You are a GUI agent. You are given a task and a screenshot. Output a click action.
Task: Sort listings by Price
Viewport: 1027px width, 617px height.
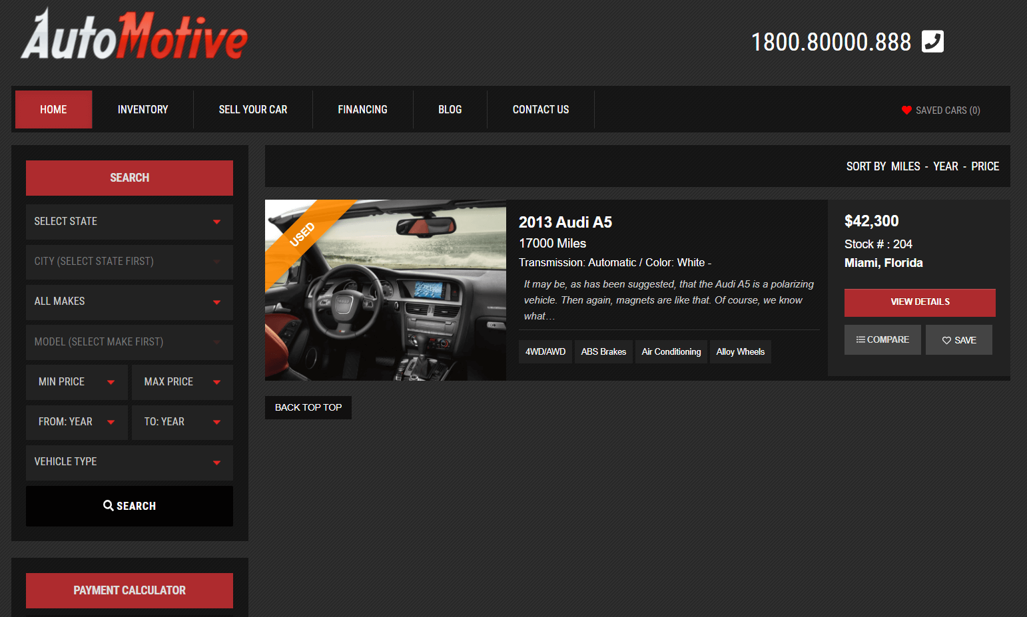(x=985, y=166)
